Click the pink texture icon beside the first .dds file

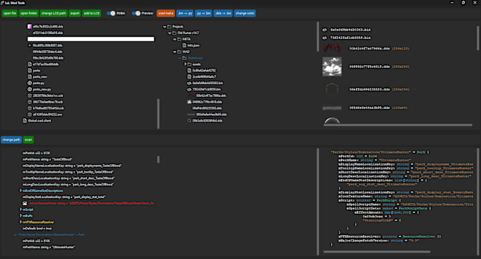click(30, 26)
